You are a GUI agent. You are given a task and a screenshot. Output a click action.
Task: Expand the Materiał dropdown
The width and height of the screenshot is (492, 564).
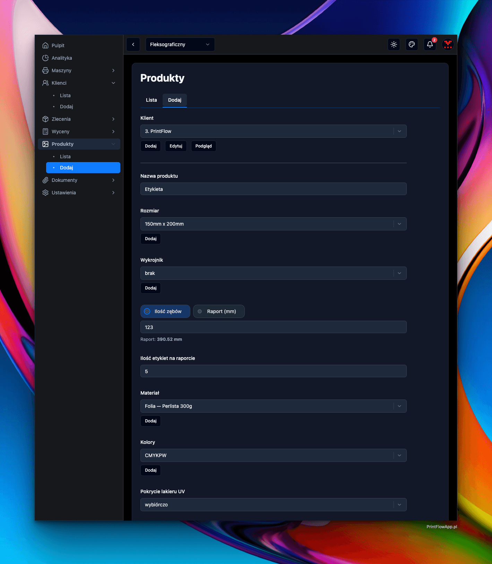click(273, 406)
